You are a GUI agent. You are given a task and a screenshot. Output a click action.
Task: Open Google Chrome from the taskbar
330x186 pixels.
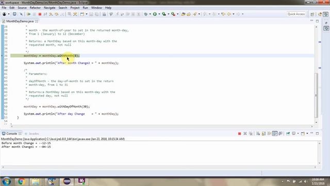(x=21, y=181)
